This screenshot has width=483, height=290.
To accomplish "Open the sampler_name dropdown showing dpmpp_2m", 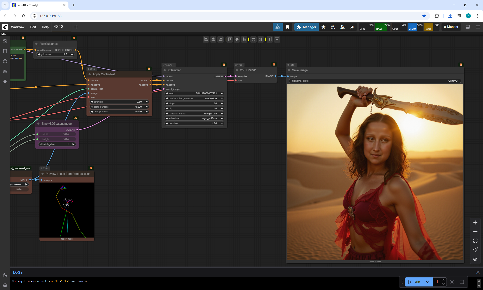I will pos(194,113).
